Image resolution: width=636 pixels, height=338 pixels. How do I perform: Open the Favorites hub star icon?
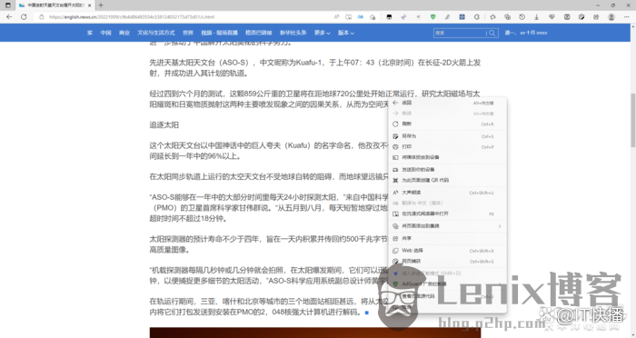[492, 17]
